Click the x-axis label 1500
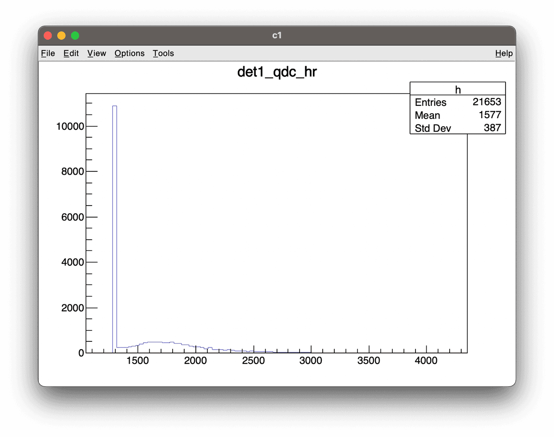554x437 pixels. pos(137,361)
